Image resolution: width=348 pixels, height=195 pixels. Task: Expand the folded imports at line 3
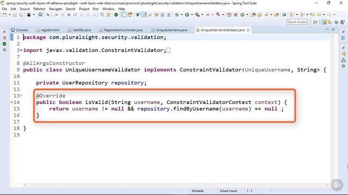(x=21, y=50)
